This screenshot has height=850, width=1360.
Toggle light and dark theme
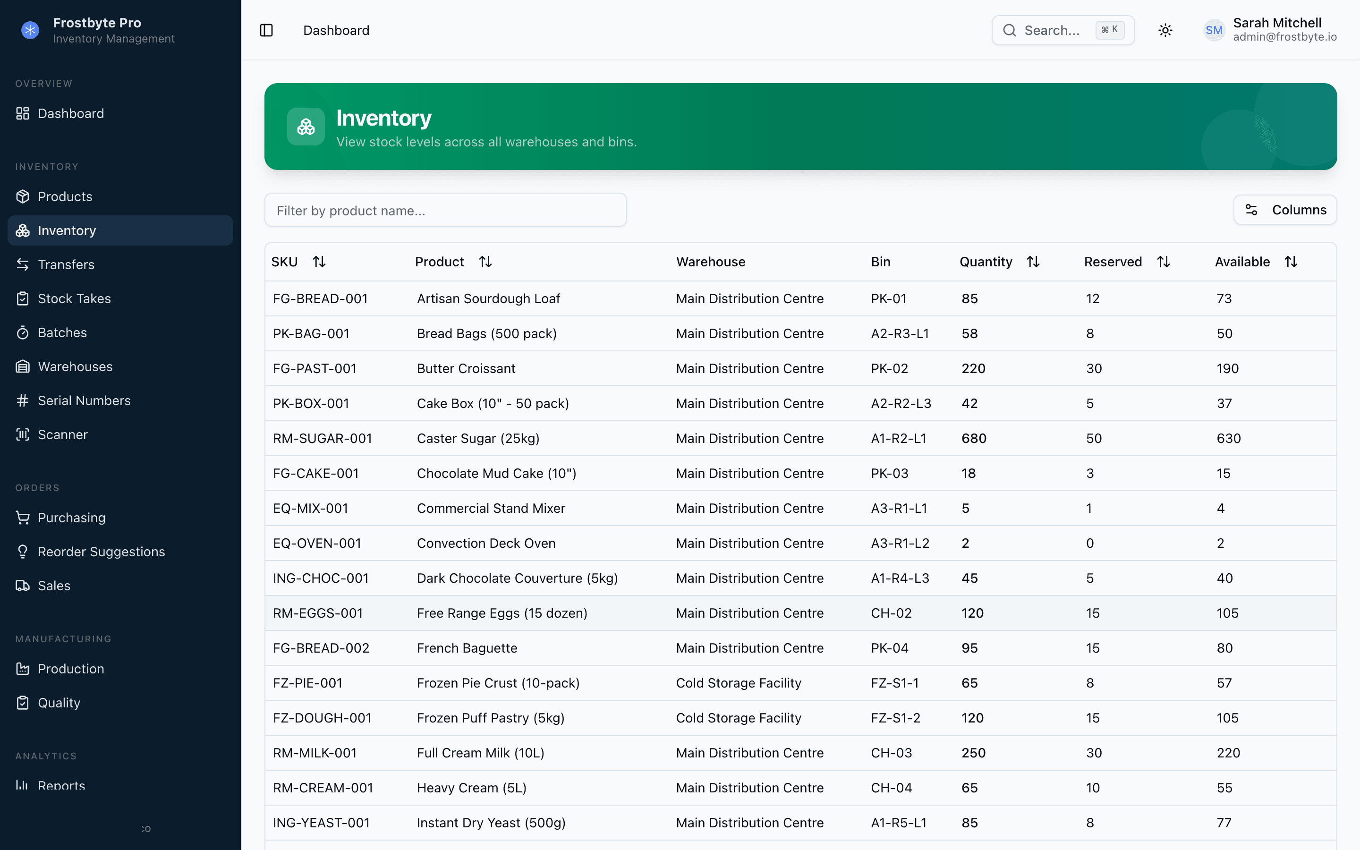(x=1165, y=30)
